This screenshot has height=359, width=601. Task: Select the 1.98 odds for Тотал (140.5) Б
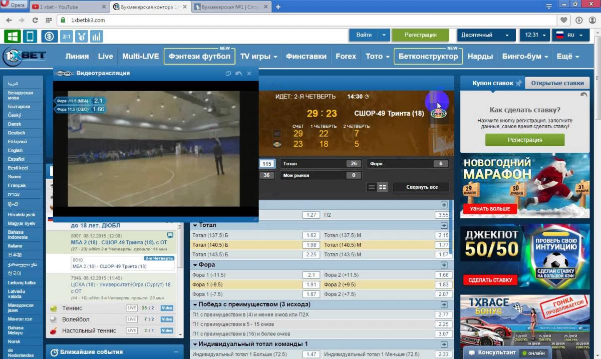pyautogui.click(x=311, y=245)
